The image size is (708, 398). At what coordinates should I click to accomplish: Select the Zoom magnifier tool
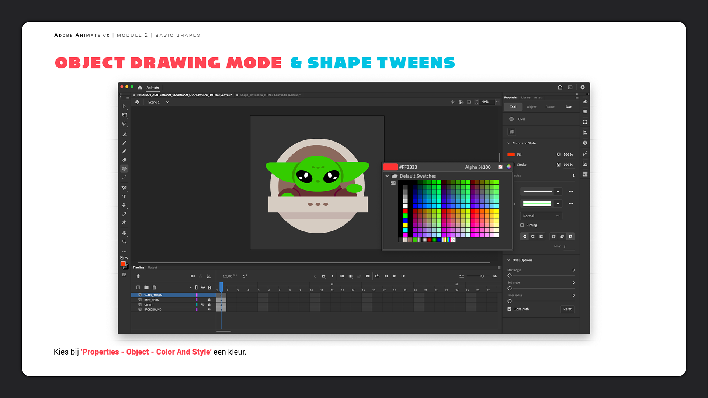point(124,242)
